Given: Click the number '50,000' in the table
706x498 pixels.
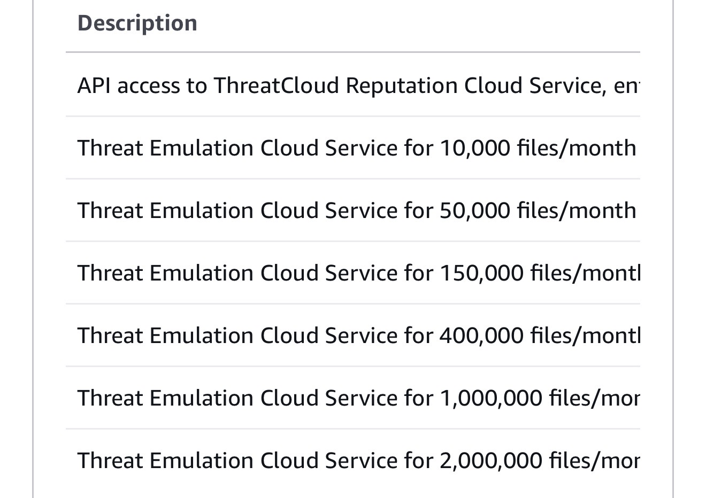Looking at the screenshot, I should click(x=475, y=211).
